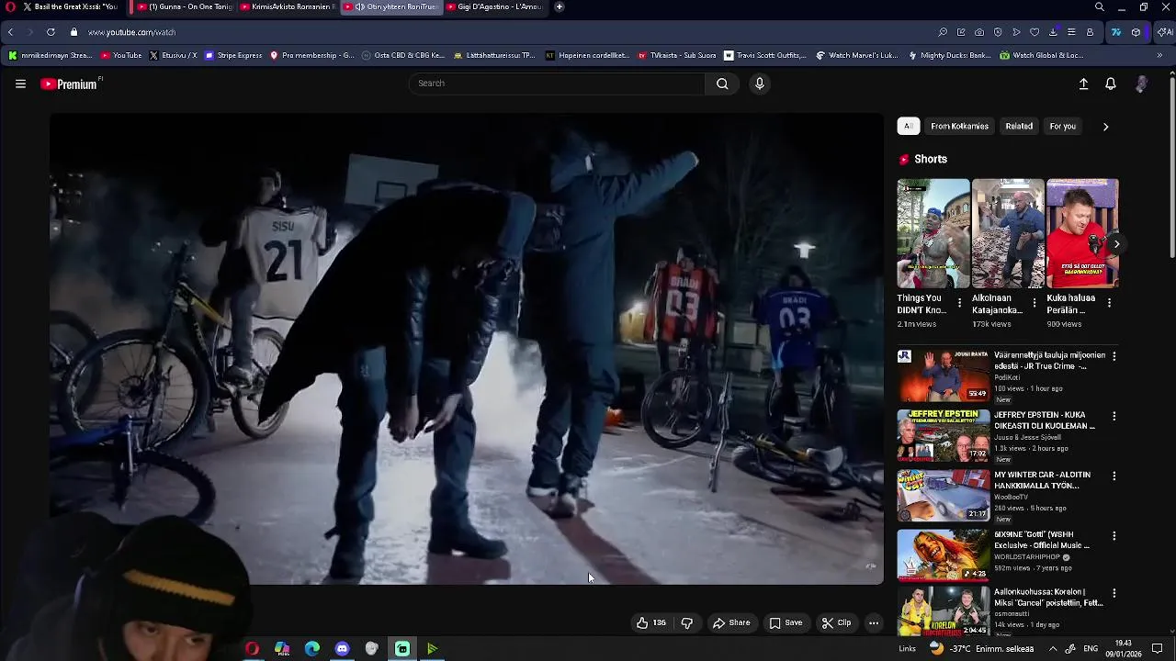The image size is (1176, 661).
Task: Go to YouTube Premium home logo
Action: pyautogui.click(x=71, y=84)
